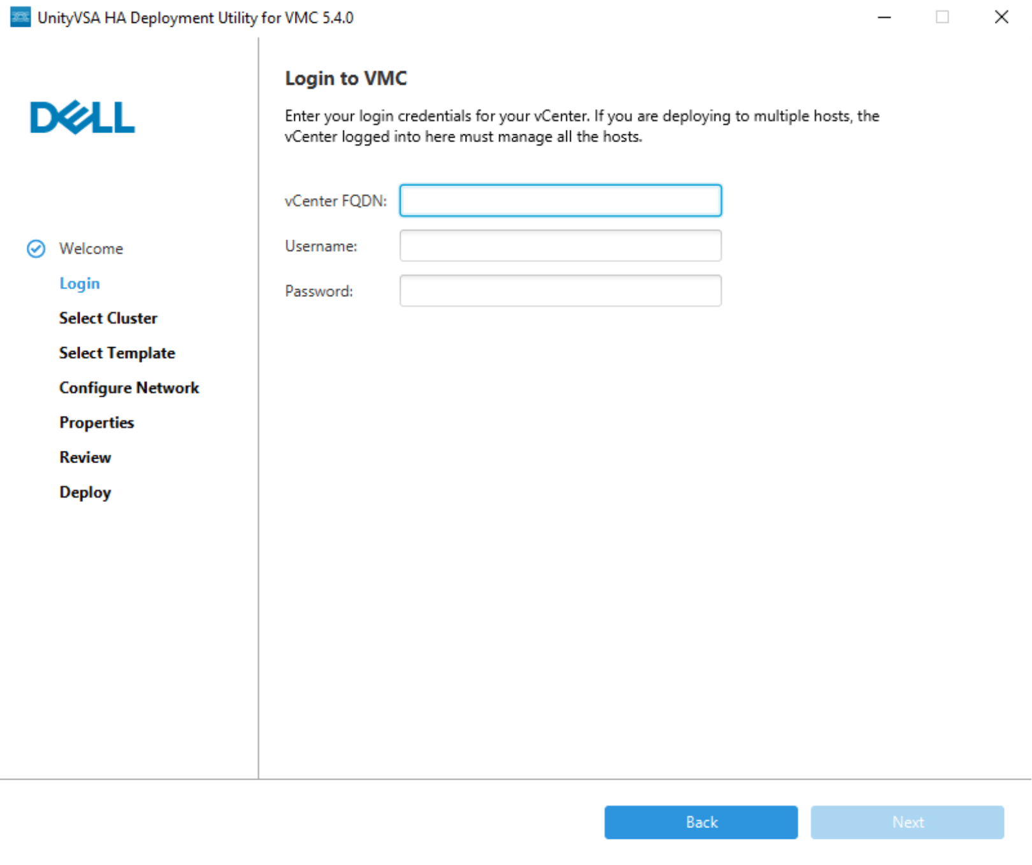The width and height of the screenshot is (1032, 865).
Task: Click the window title text
Action: point(196,18)
